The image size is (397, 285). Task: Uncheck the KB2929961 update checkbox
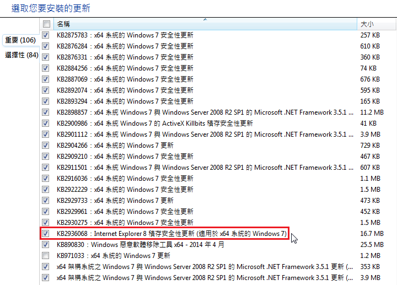click(x=46, y=211)
